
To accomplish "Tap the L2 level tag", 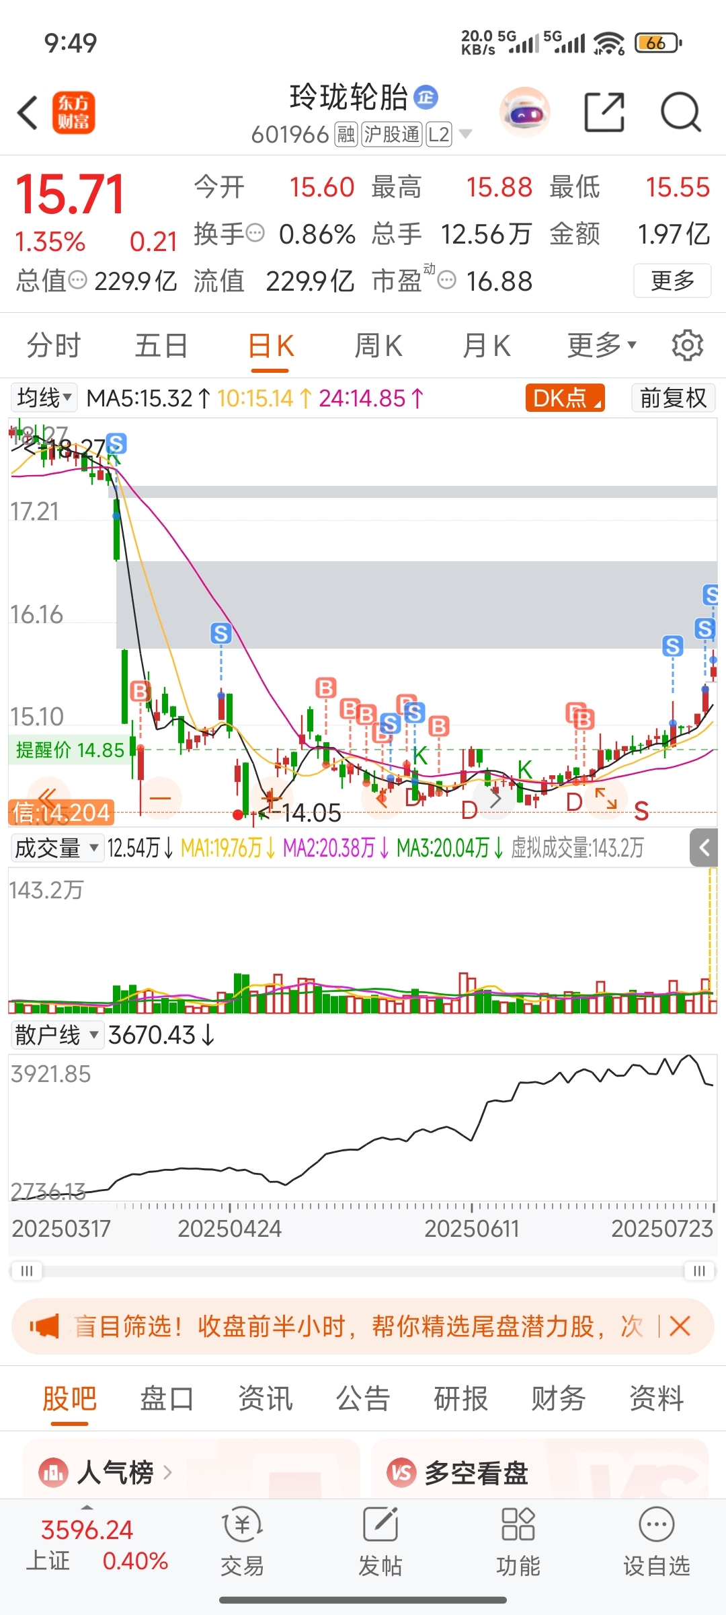I will click(x=438, y=135).
